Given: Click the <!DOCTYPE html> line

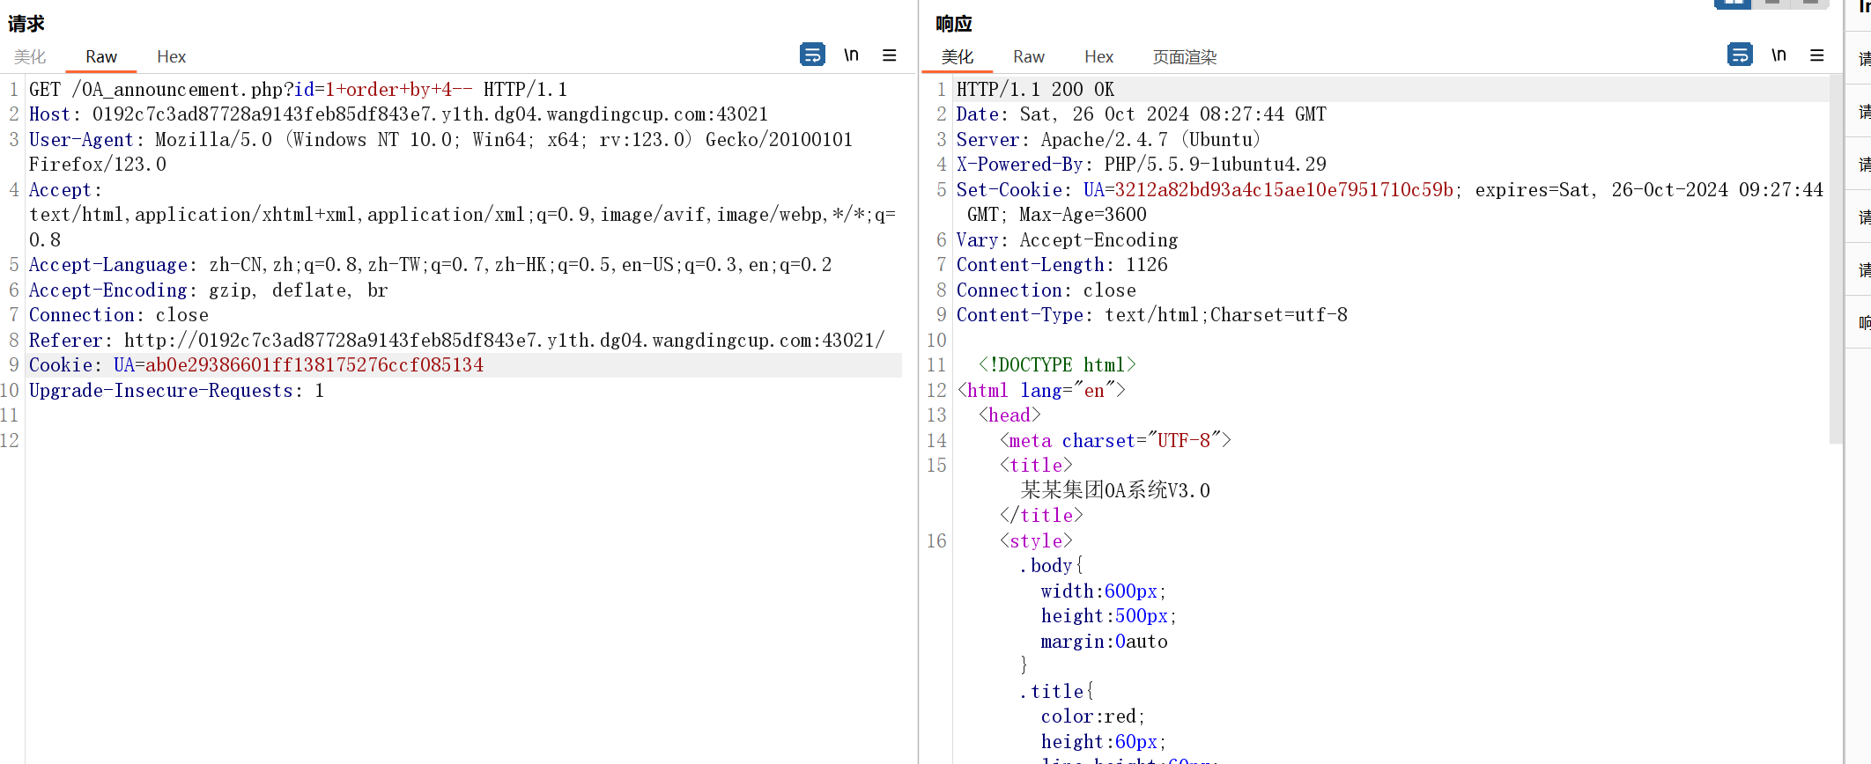Looking at the screenshot, I should [x=1057, y=365].
